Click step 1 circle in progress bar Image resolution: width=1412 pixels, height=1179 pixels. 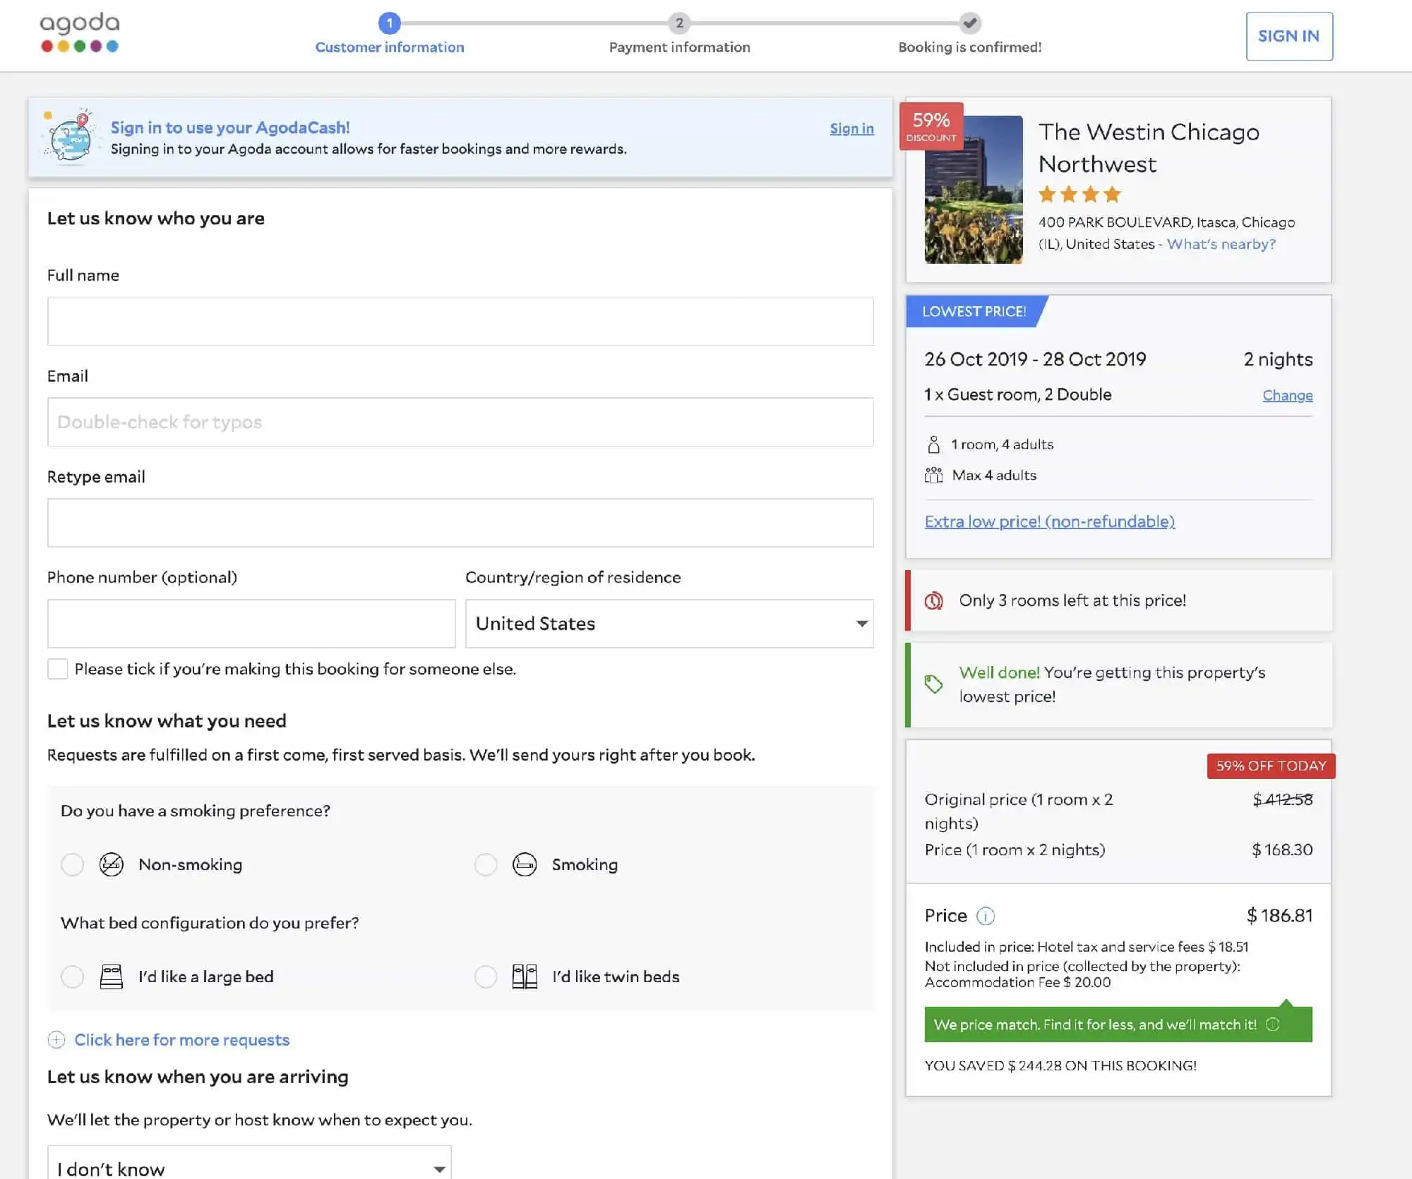pos(390,23)
